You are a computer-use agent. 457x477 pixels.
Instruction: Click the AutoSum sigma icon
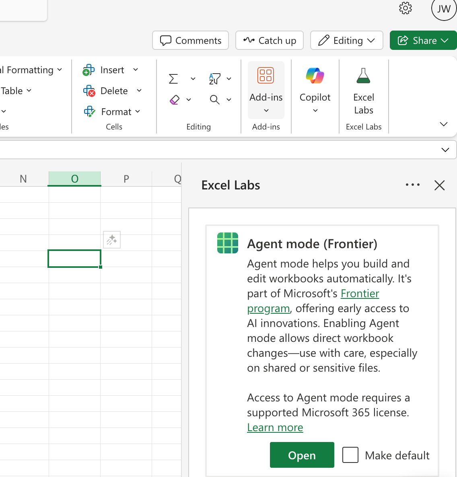pos(173,79)
